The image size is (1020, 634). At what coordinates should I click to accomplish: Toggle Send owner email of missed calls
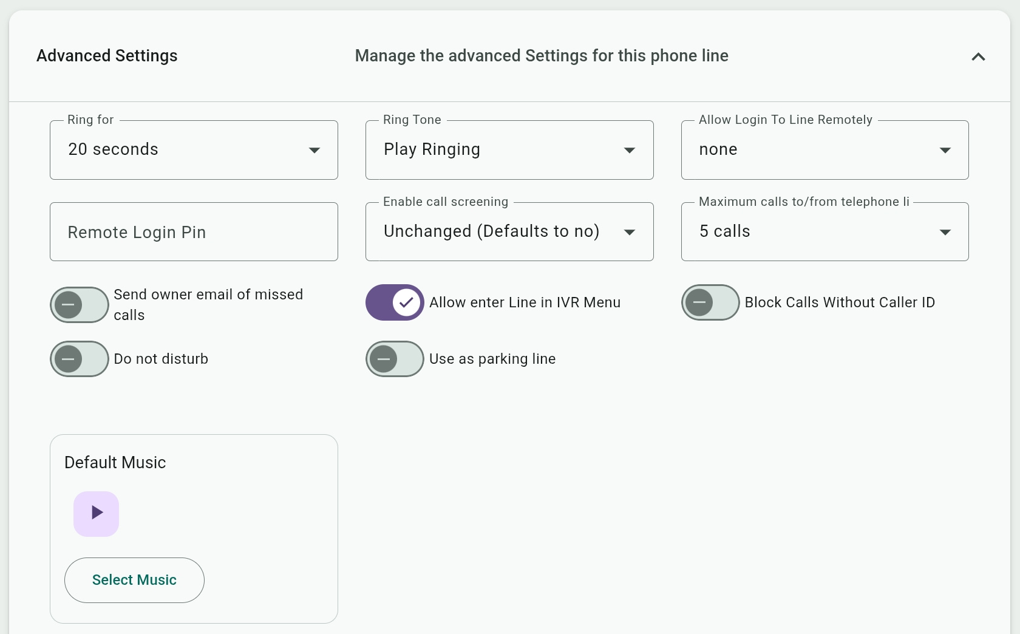coord(80,305)
